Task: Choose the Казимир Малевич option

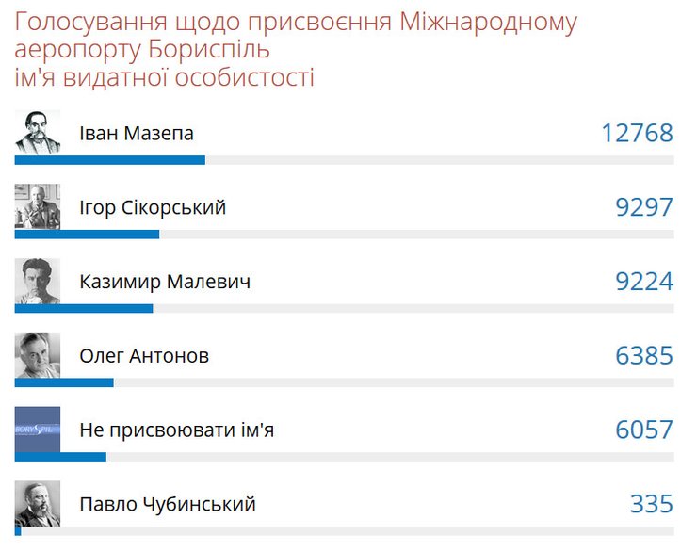Action: click(x=165, y=282)
